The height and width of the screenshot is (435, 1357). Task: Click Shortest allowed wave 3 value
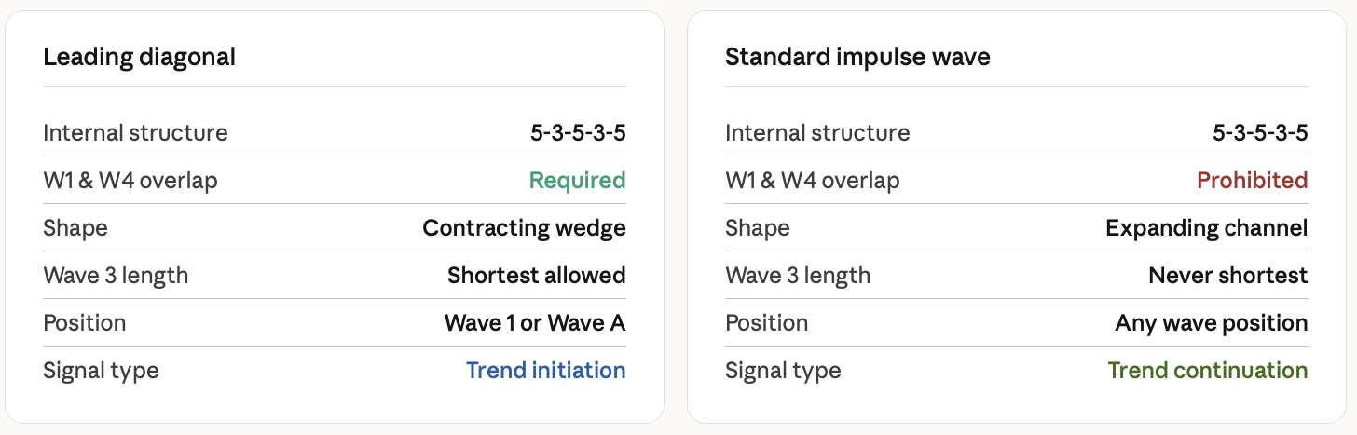(x=536, y=275)
